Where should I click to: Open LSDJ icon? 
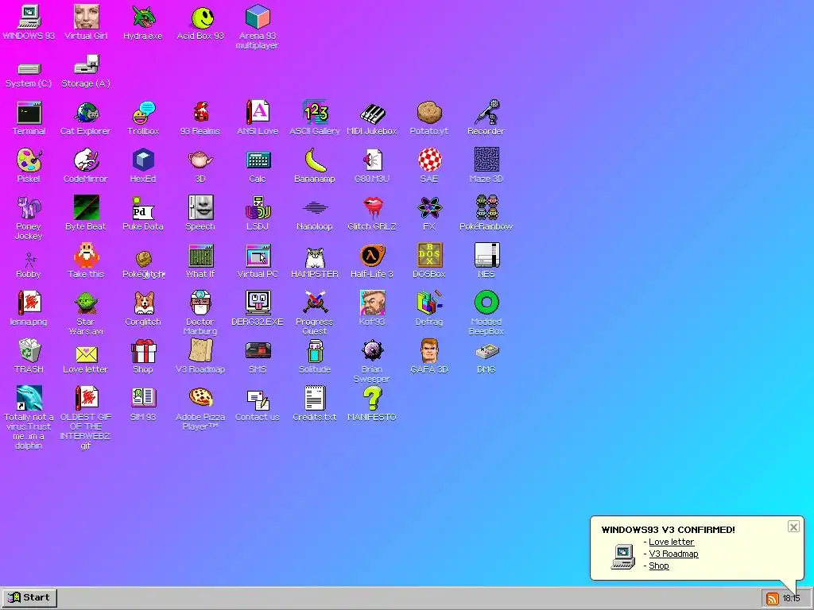pyautogui.click(x=258, y=207)
